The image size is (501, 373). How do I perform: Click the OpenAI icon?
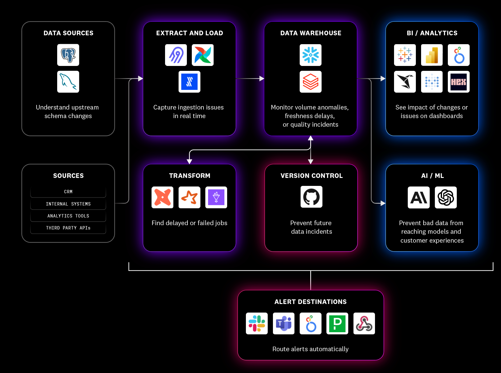click(446, 197)
